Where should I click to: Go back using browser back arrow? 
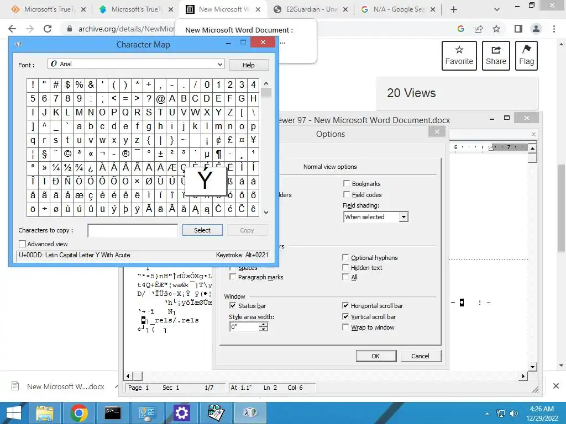coord(12,29)
